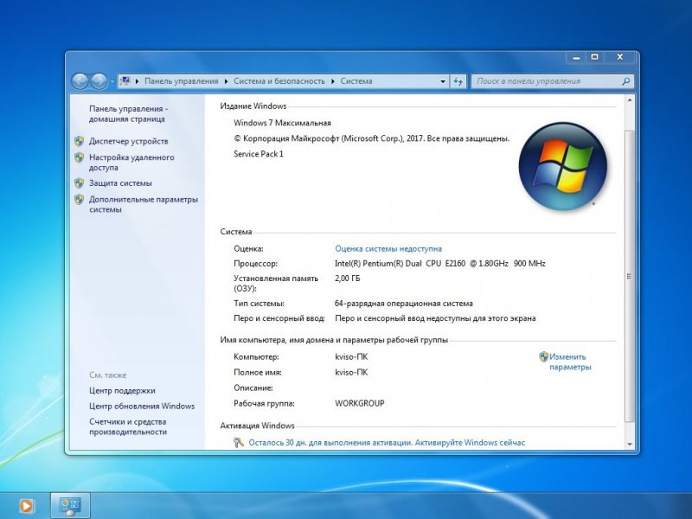Click the scrollbar up arrow
This screenshot has width=692, height=519.
630,100
